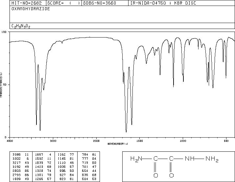Viewport: 235px width, 182px height.
Task: Select the OXAMOHYDRAZIDE compound name
Action: (x=31, y=9)
